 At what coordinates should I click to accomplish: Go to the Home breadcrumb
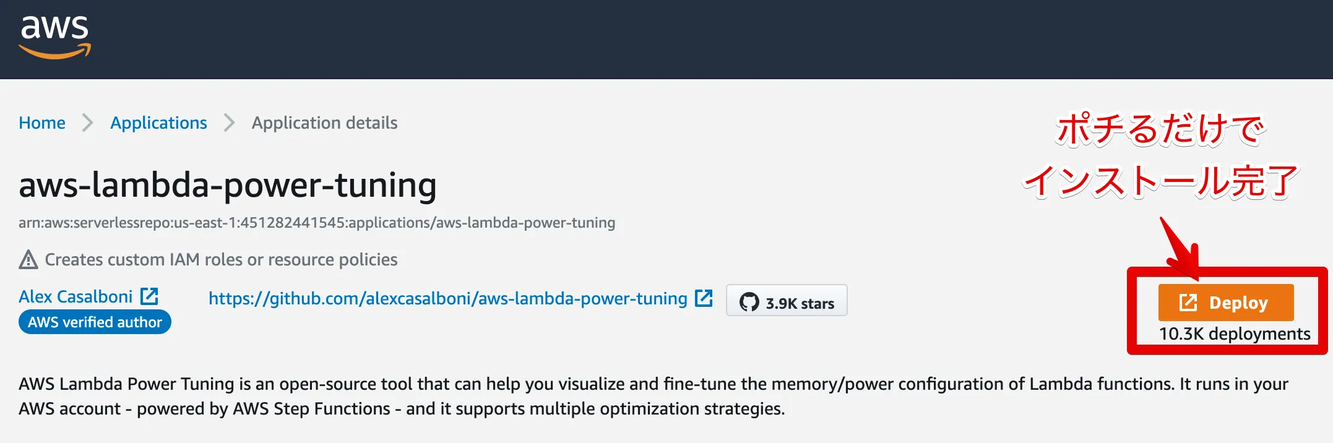coord(42,123)
